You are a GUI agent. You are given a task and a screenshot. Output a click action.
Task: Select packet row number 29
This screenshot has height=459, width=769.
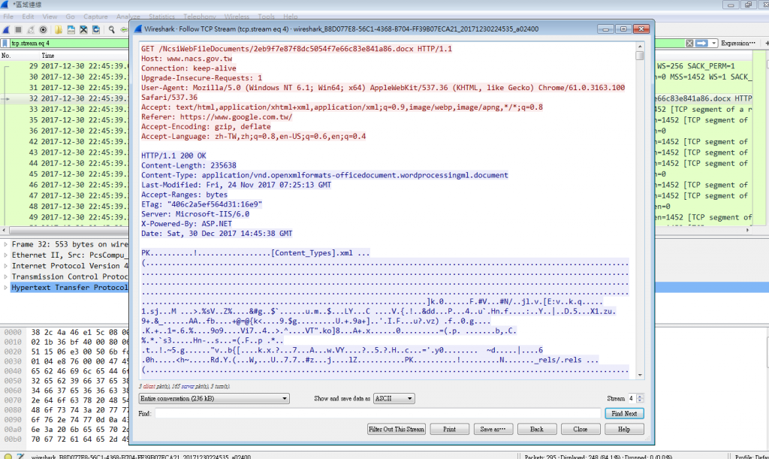(x=65, y=65)
